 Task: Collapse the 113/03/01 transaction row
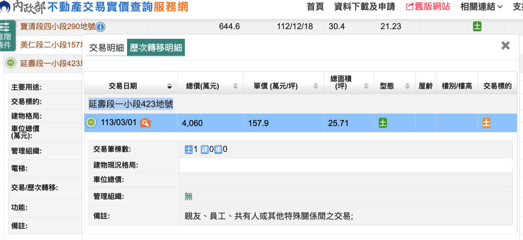pos(91,123)
